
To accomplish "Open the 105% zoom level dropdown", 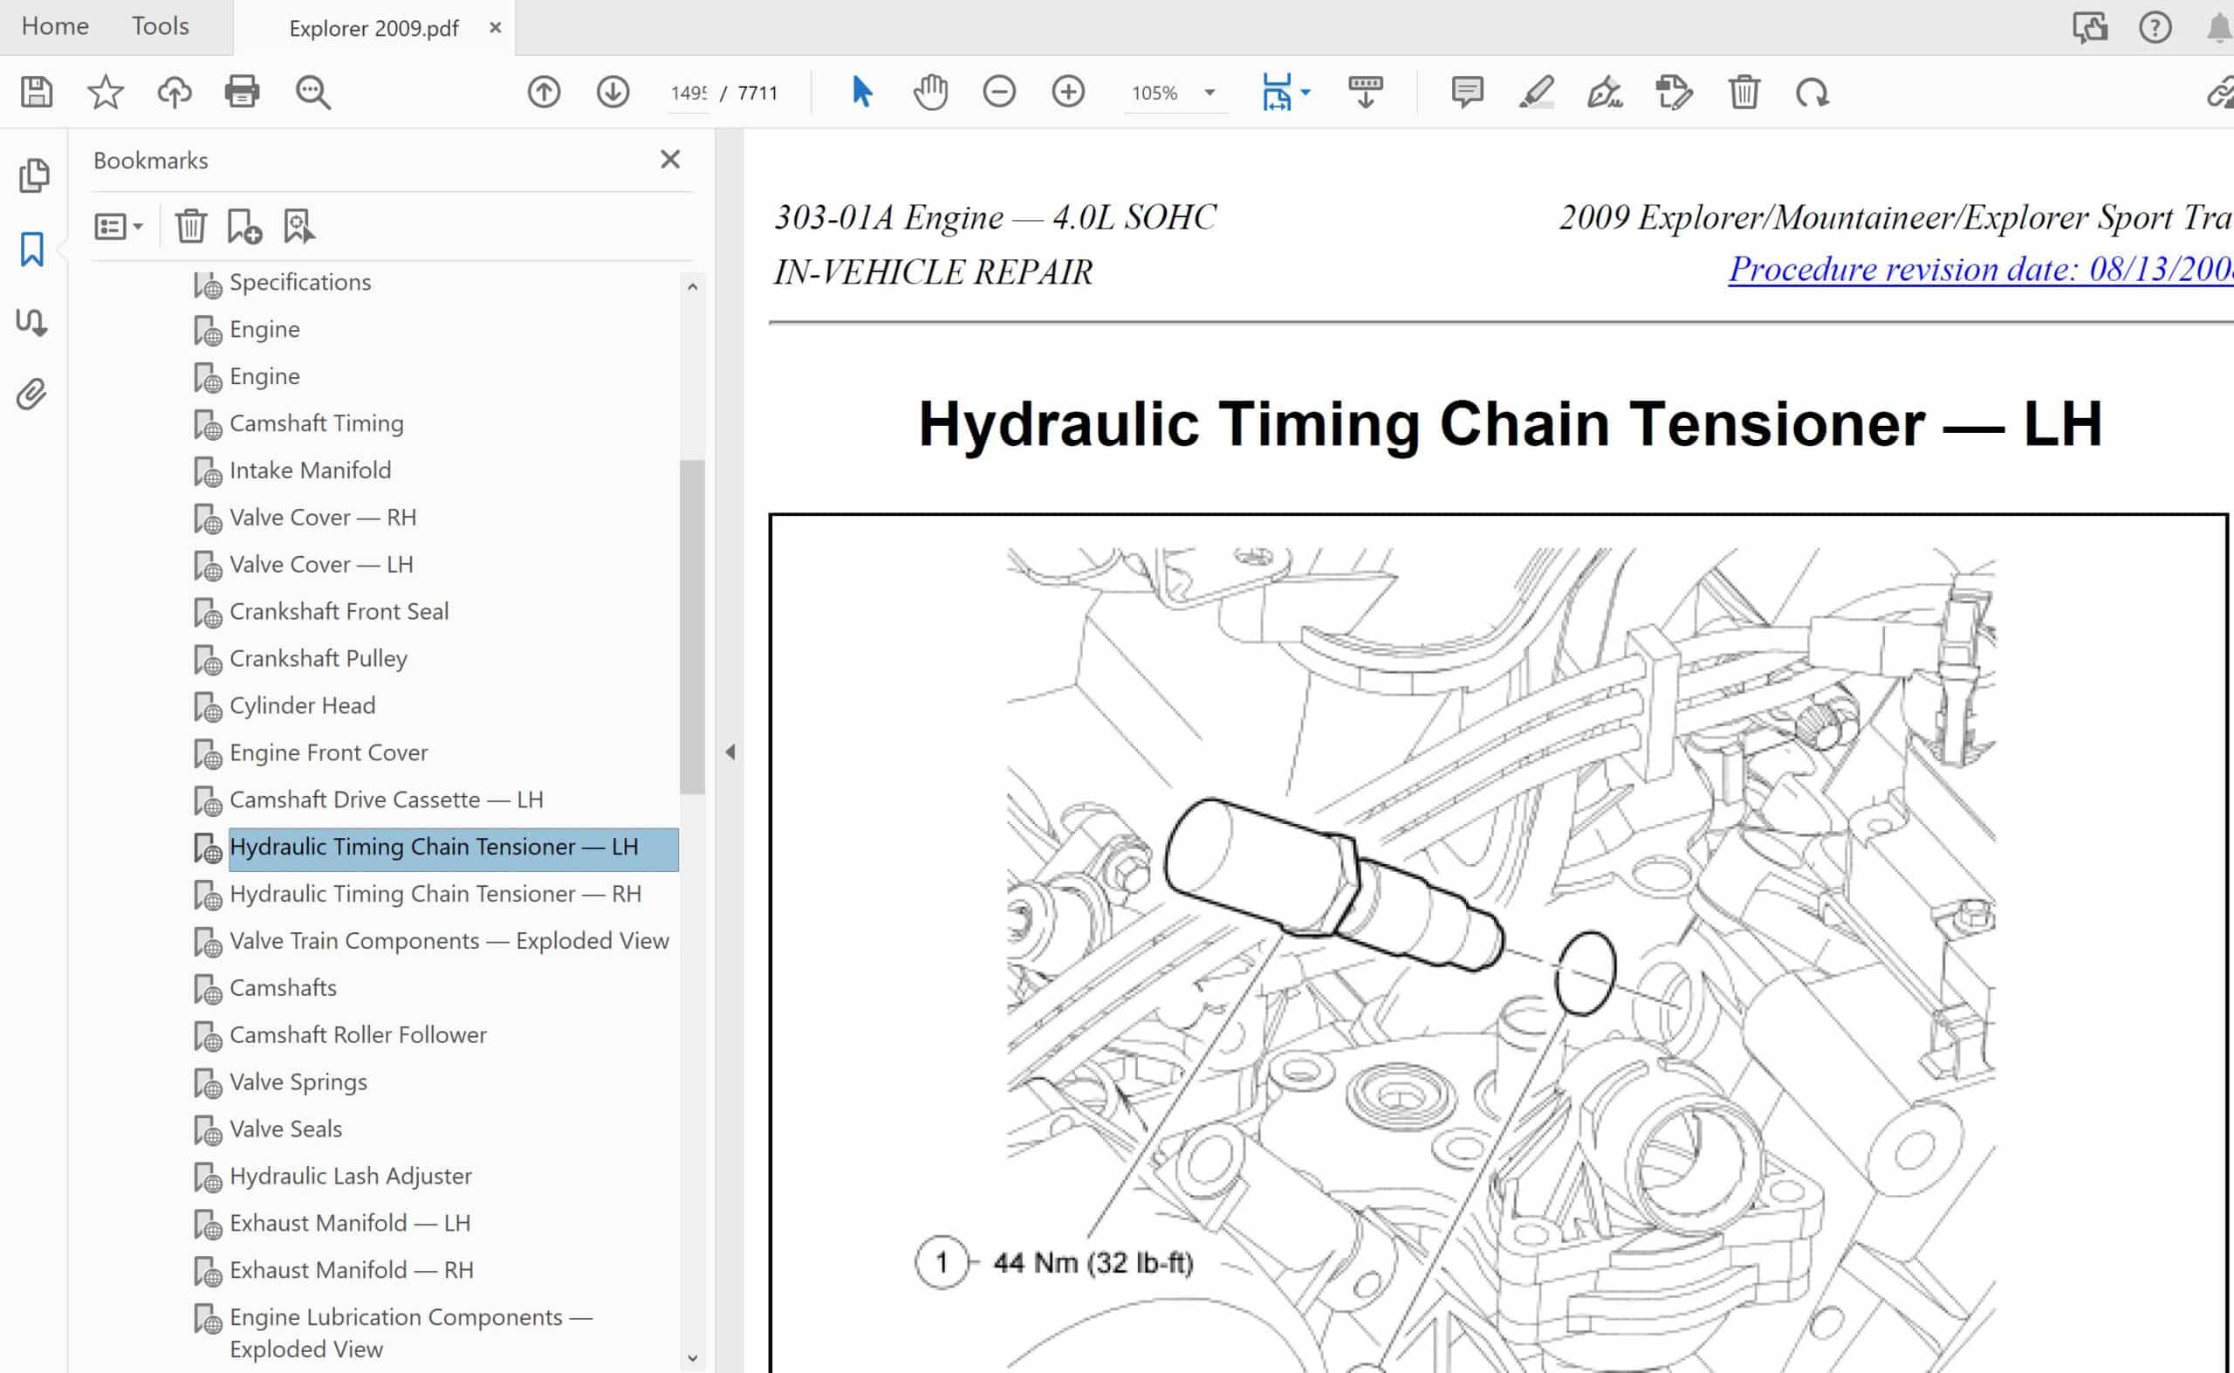I will [1210, 93].
